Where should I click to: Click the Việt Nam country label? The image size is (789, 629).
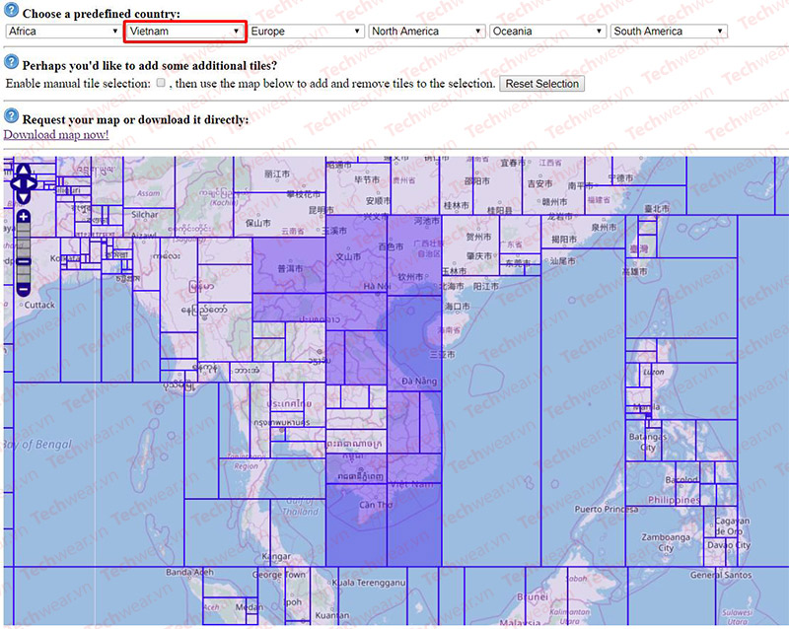coord(411,484)
